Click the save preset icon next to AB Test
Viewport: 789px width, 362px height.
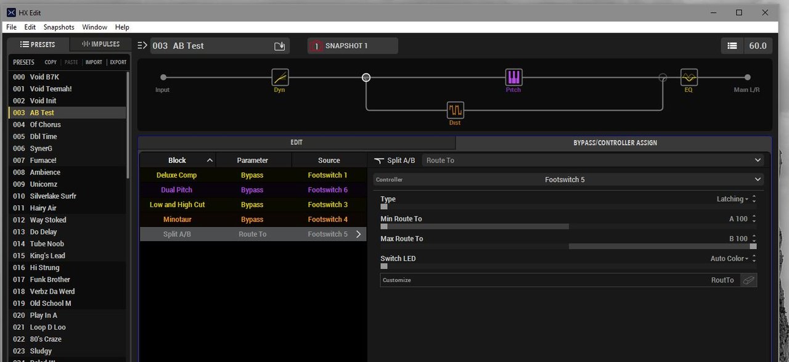[280, 46]
